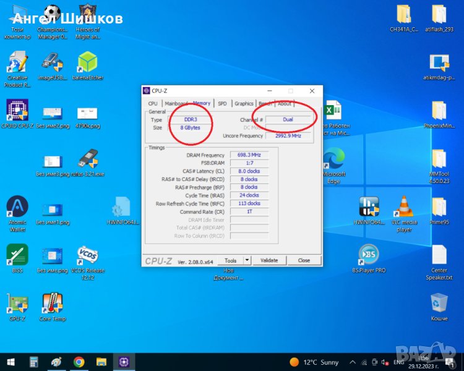This screenshot has height=371, width=464.
Task: Open the Prime95 folder icon
Action: (x=439, y=207)
